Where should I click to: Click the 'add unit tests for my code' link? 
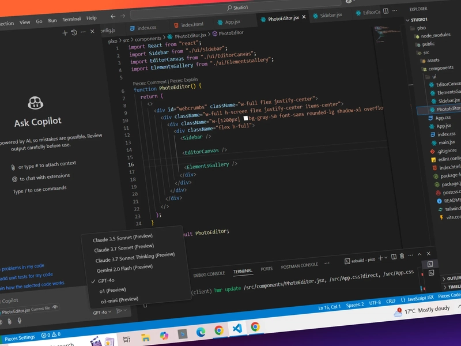pyautogui.click(x=27, y=277)
